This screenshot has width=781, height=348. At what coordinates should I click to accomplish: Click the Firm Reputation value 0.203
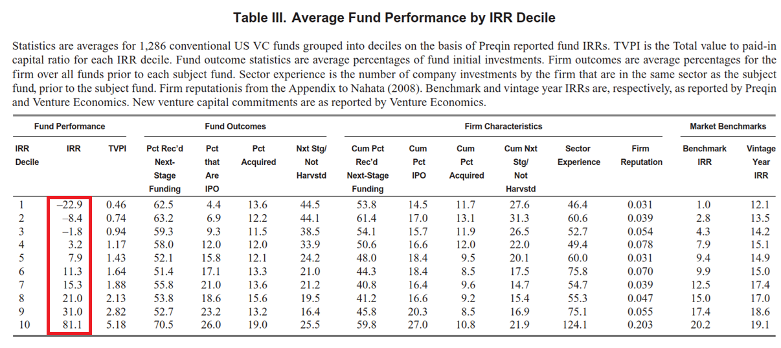[x=640, y=325]
